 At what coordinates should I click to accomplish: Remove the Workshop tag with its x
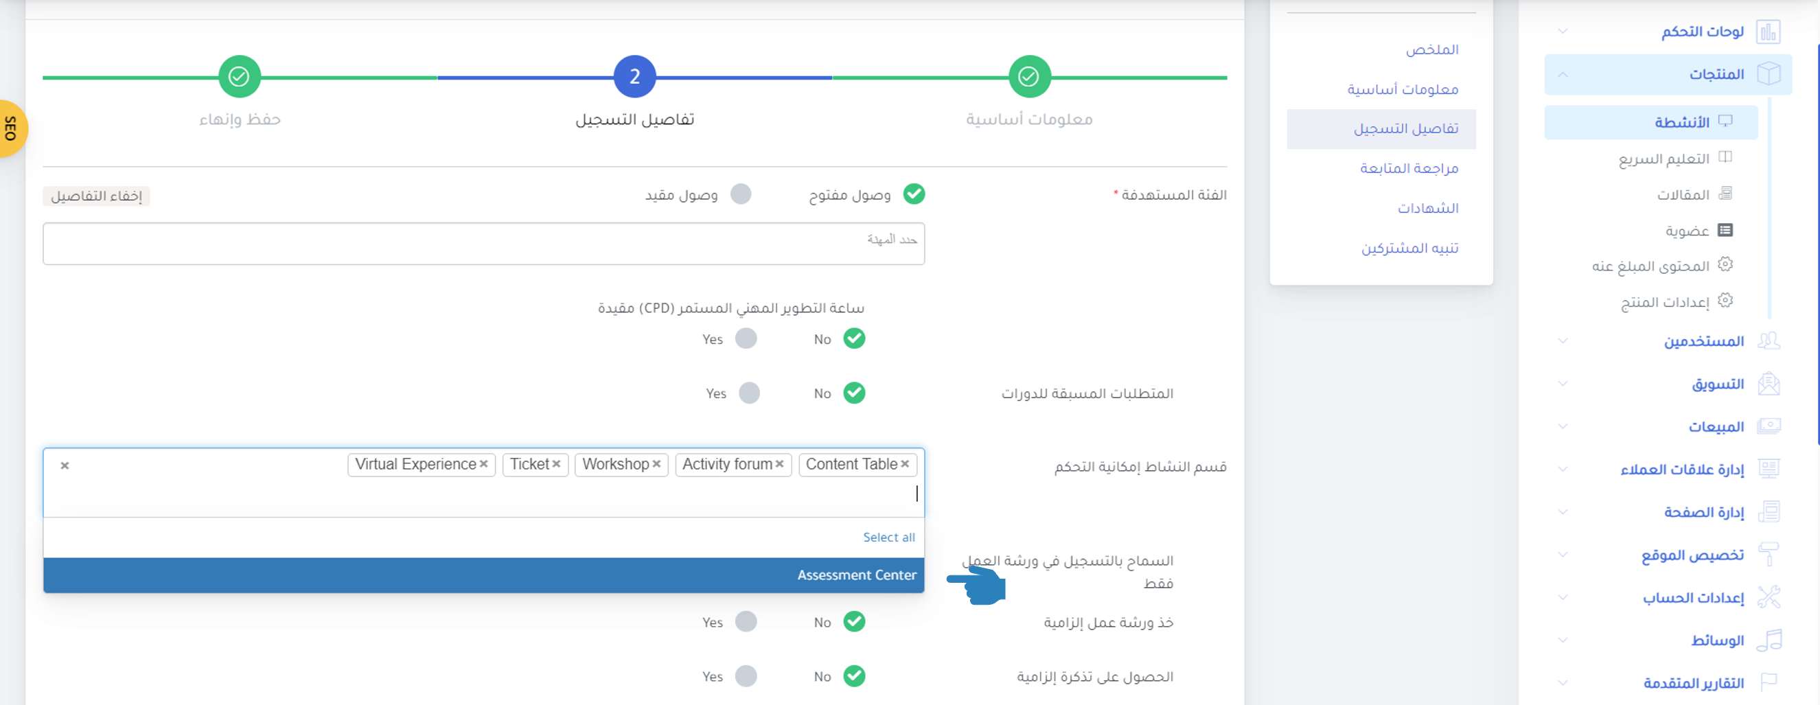656,464
